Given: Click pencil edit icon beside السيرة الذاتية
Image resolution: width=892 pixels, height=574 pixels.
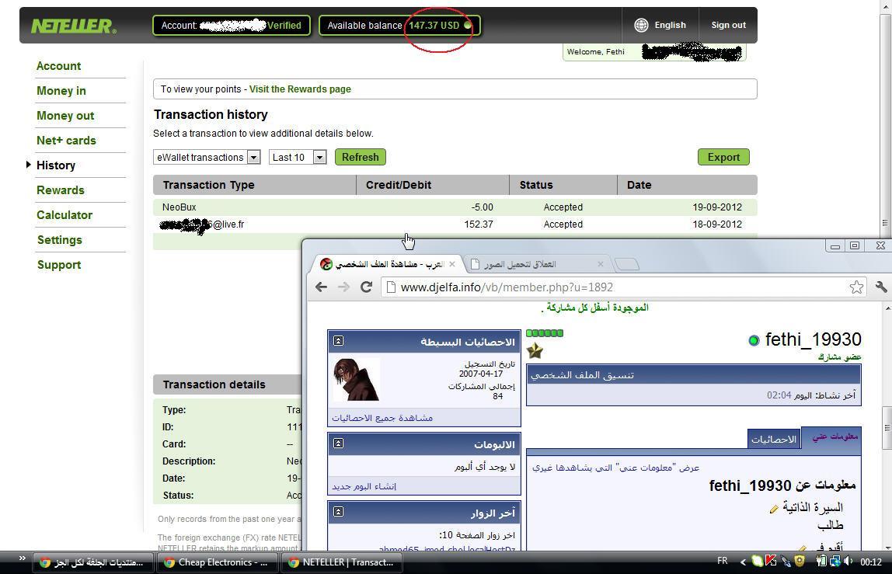Looking at the screenshot, I should point(774,509).
